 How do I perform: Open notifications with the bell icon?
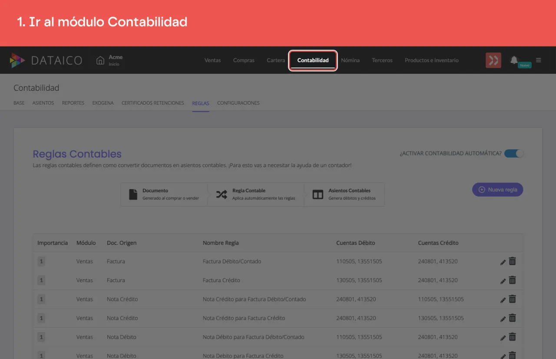[514, 60]
